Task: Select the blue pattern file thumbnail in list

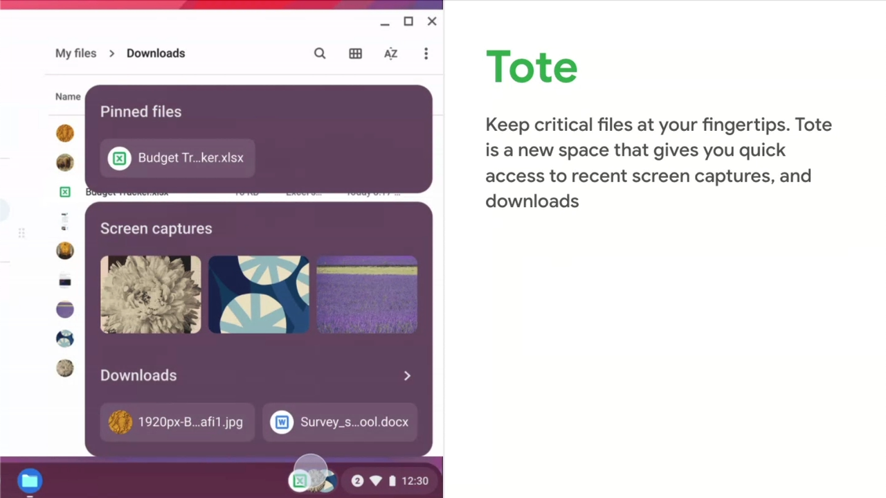Action: point(65,338)
